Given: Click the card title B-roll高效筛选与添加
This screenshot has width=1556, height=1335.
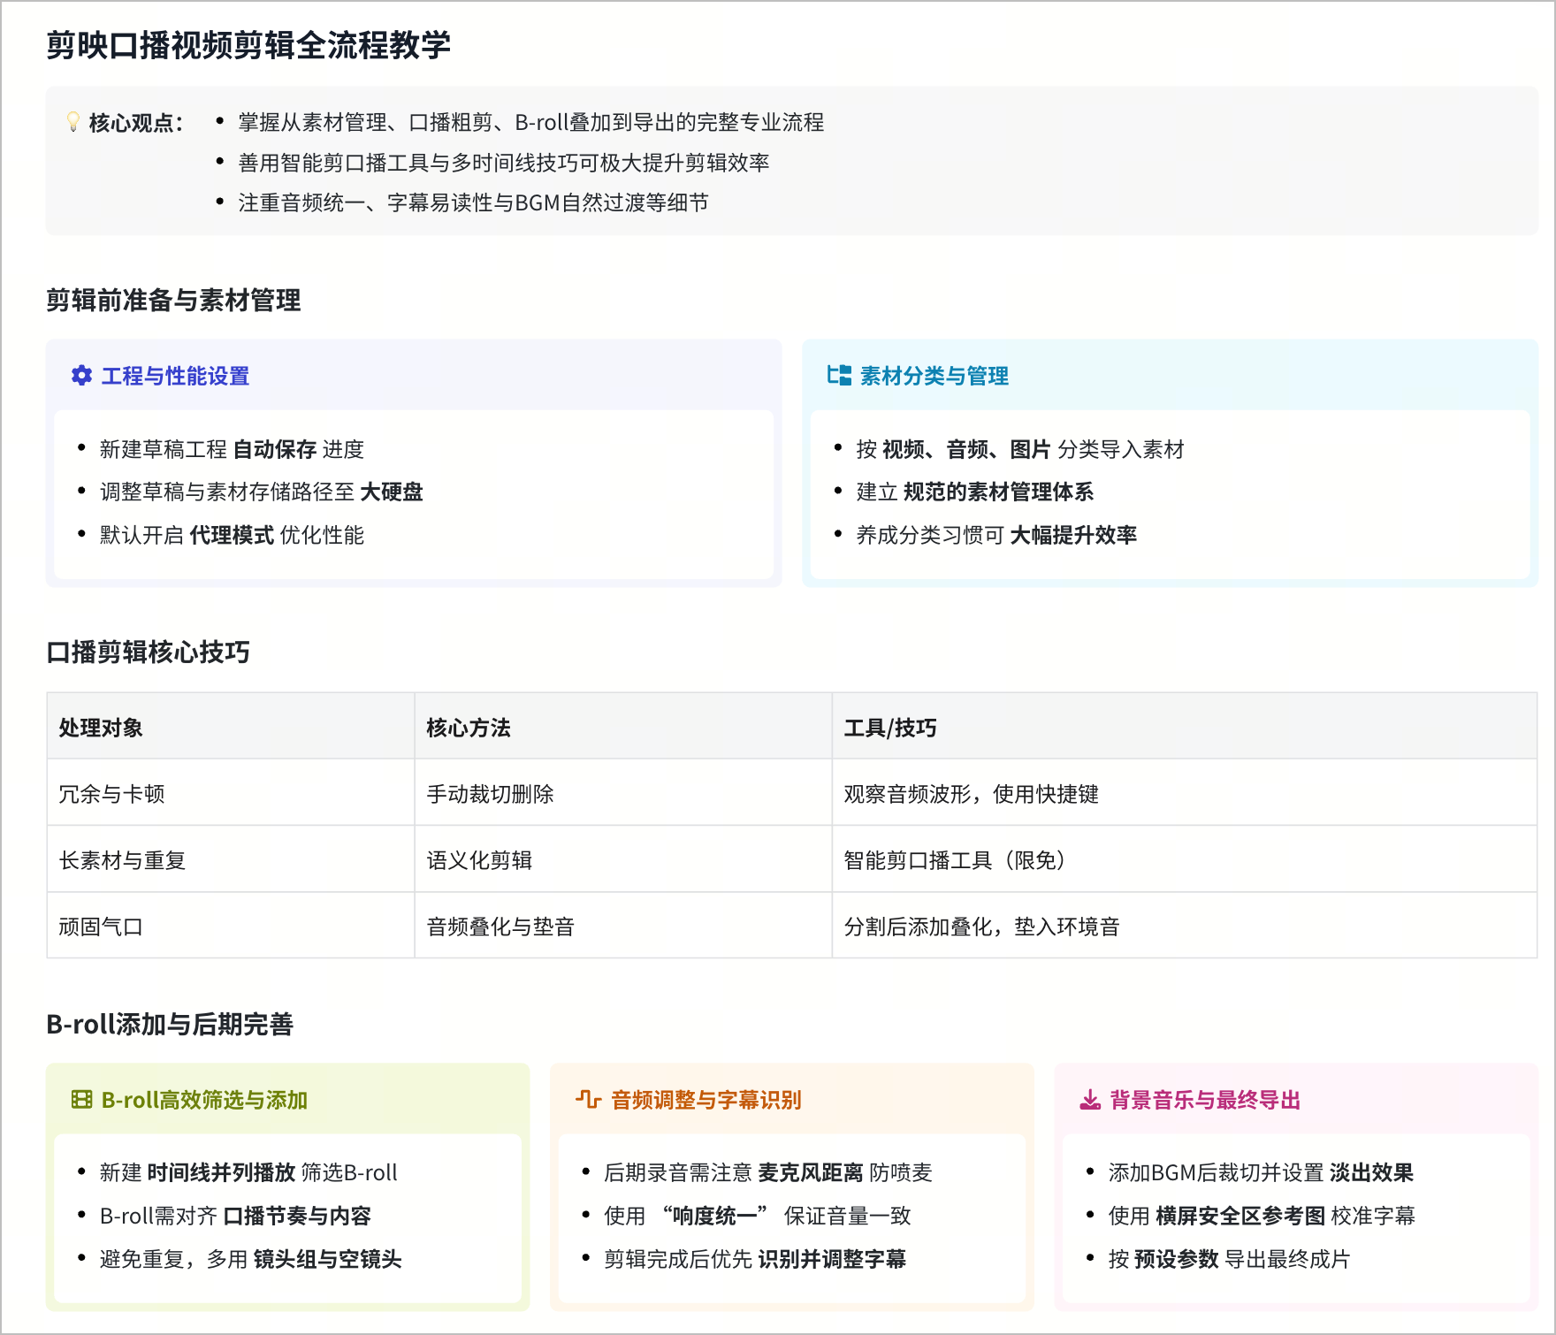Looking at the screenshot, I should point(204,1100).
